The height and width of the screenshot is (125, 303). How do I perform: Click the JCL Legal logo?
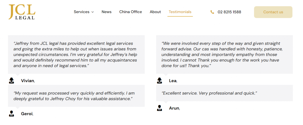[22, 12]
